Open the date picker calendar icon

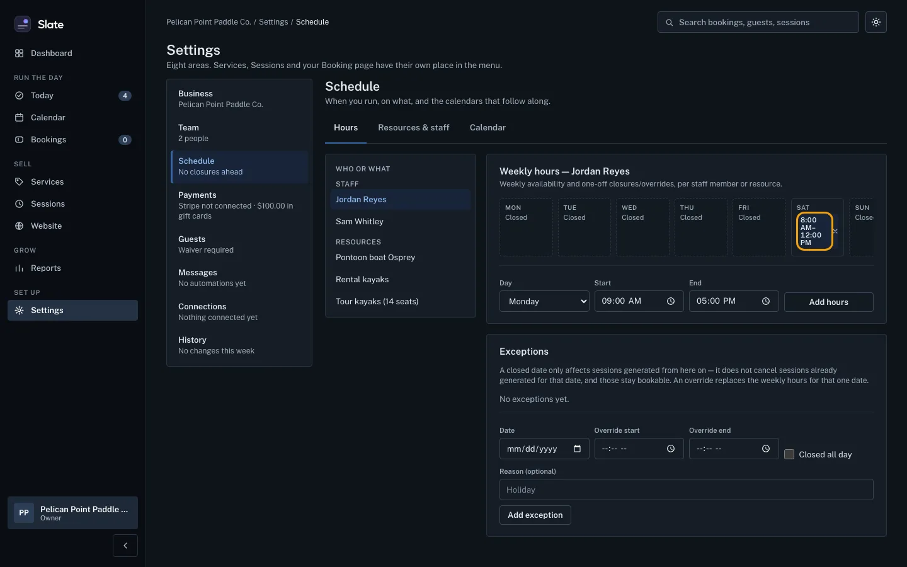(577, 449)
